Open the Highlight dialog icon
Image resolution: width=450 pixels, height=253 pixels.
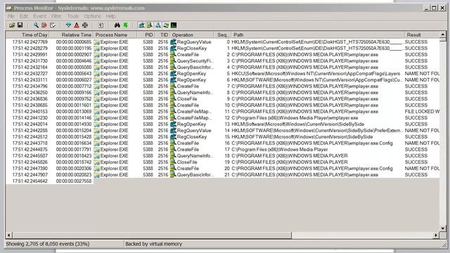point(77,25)
